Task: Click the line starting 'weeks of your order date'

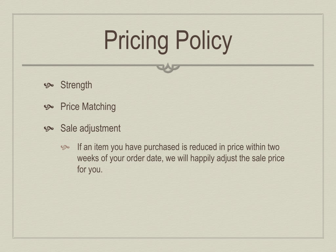Action: (x=181, y=158)
